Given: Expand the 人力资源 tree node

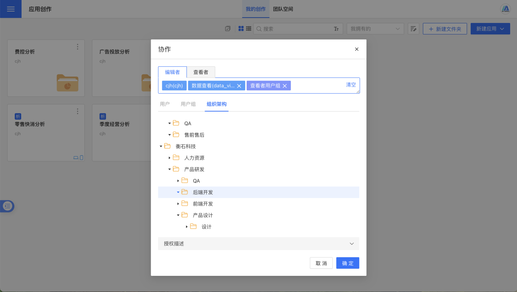Looking at the screenshot, I should (x=169, y=158).
